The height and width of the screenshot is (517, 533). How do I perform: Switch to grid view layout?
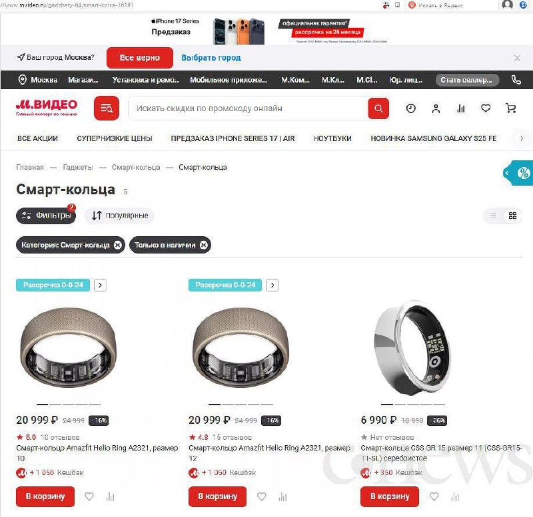coord(512,216)
